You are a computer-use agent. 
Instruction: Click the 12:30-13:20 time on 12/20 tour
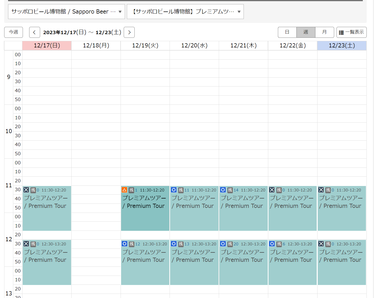(x=204, y=244)
